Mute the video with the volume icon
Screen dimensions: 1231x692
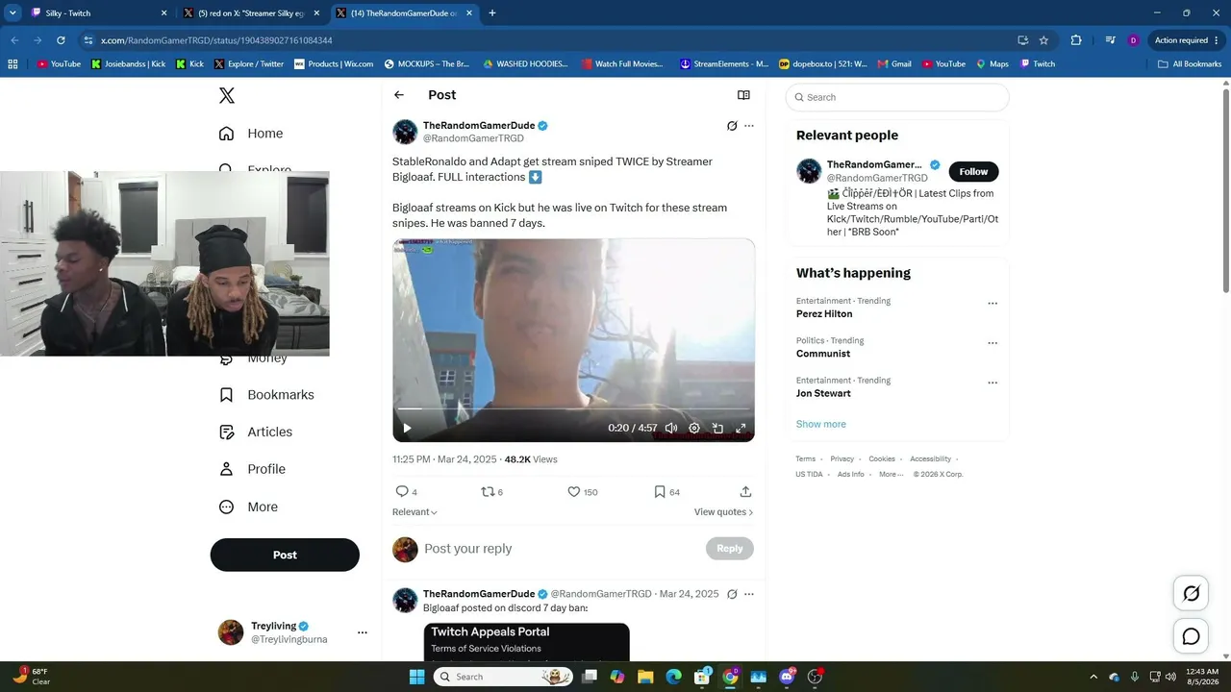tap(671, 429)
